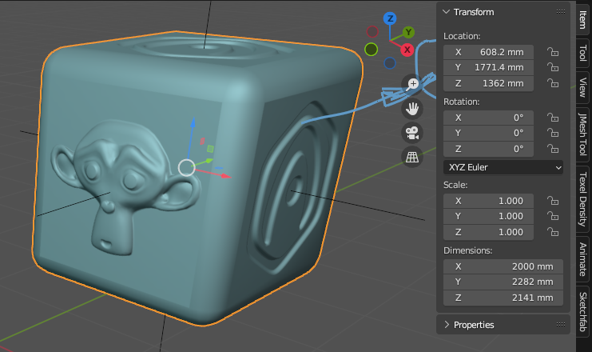The image size is (592, 352).
Task: Select the pan view hand icon
Action: (412, 109)
